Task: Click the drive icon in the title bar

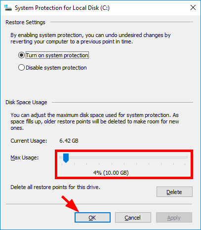Action: (8, 8)
